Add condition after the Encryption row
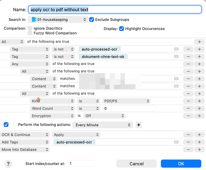This screenshot has width=206, height=170. [199, 116]
